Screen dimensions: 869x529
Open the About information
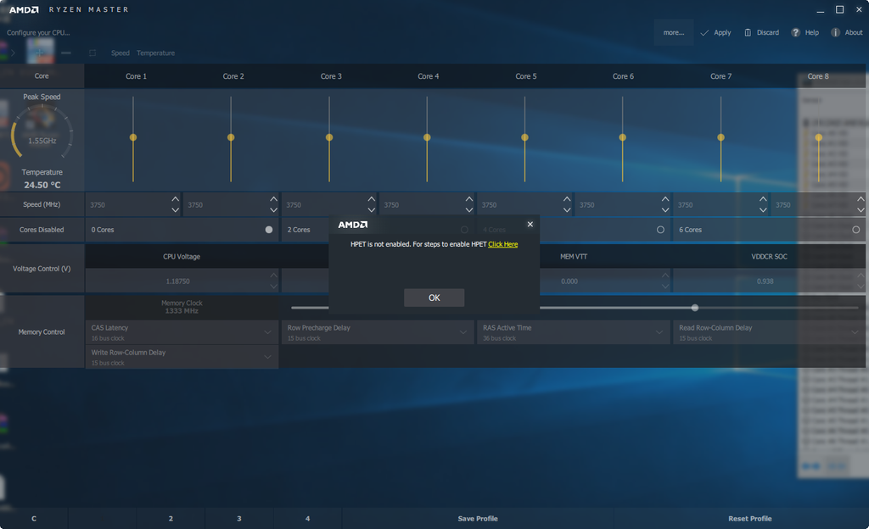pos(846,33)
